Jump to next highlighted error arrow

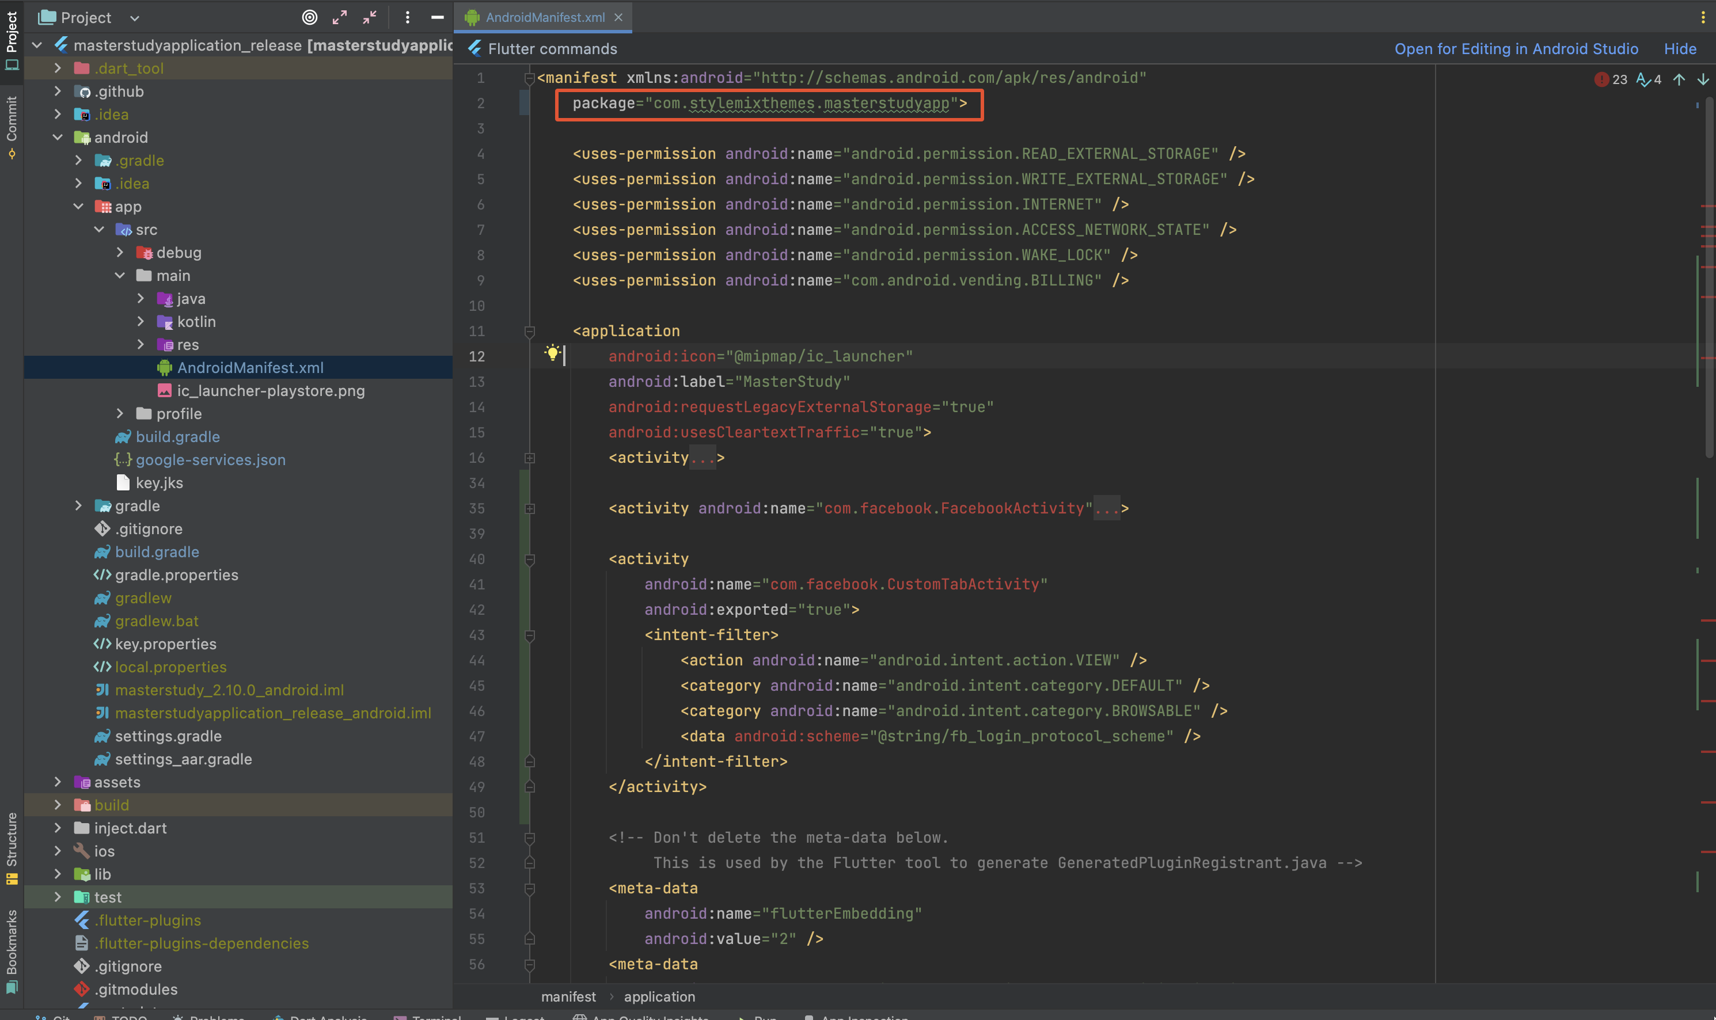tap(1703, 80)
